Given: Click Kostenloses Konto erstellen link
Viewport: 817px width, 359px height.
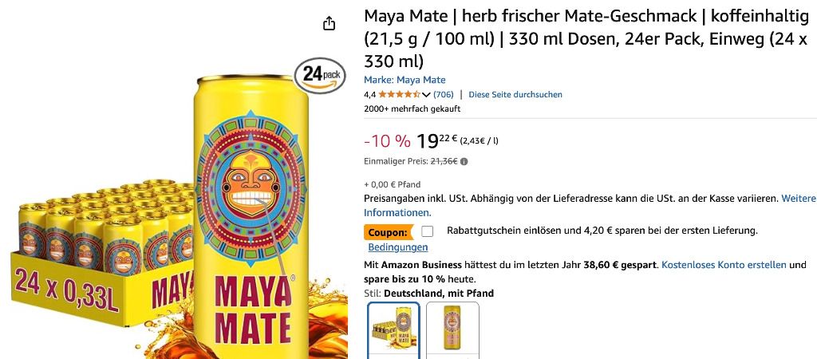Looking at the screenshot, I should (724, 265).
